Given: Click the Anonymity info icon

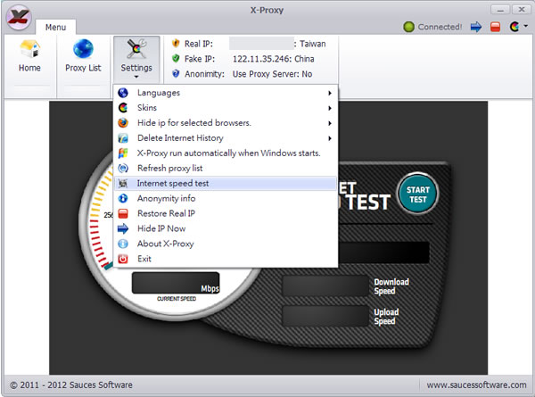Looking at the screenshot, I should (123, 198).
